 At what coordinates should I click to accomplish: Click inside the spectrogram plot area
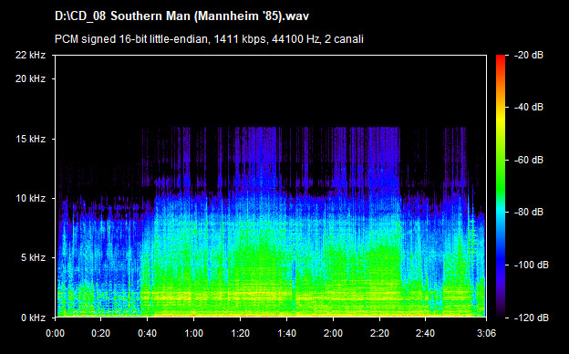[x=271, y=186]
